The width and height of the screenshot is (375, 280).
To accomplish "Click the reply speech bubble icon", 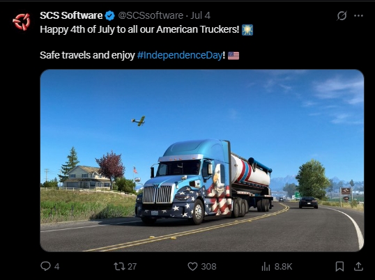I will tap(45, 266).
